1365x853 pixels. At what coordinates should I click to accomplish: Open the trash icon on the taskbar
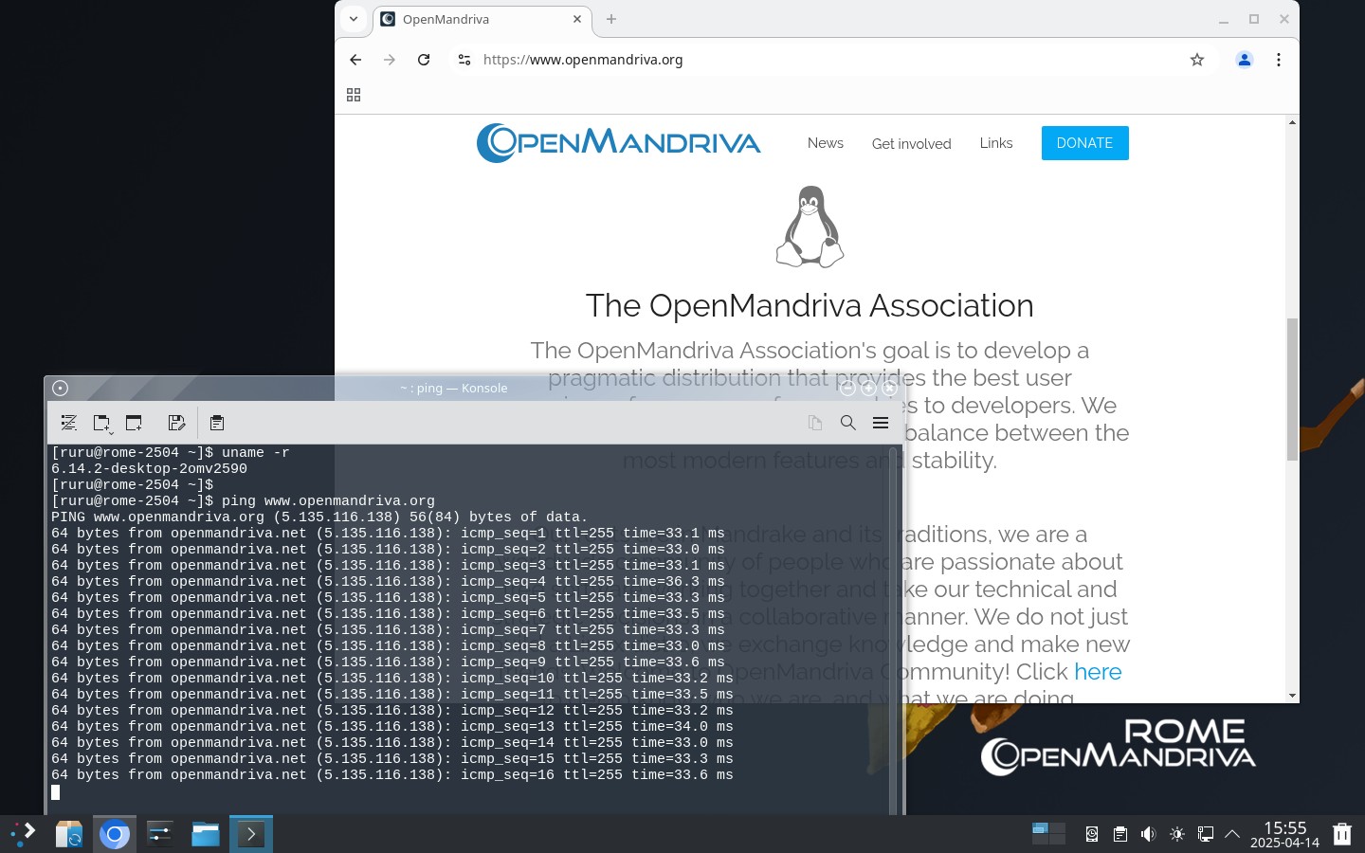[1342, 834]
